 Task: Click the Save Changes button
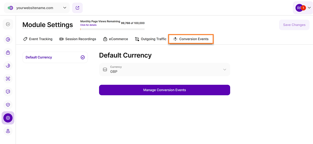294,25
